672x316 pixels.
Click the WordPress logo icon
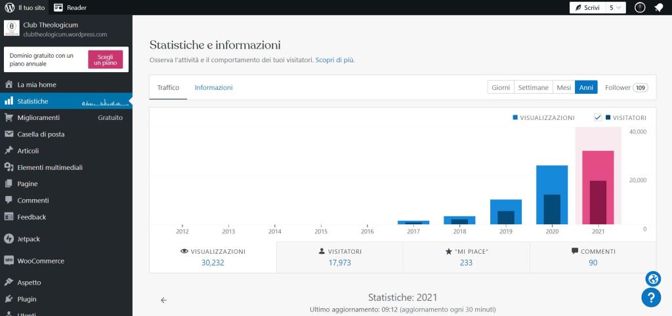(9, 7)
